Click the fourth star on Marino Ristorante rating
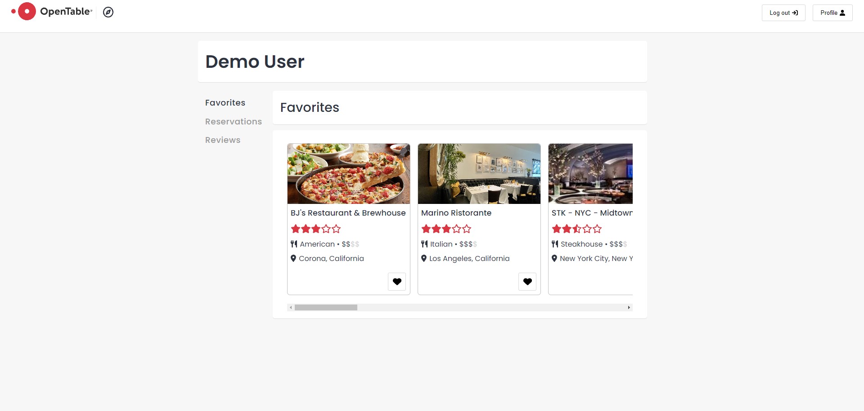Image resolution: width=864 pixels, height=411 pixels. (456, 229)
